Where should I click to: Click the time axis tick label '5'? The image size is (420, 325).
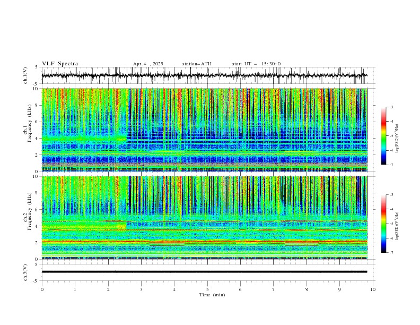pos(207,289)
